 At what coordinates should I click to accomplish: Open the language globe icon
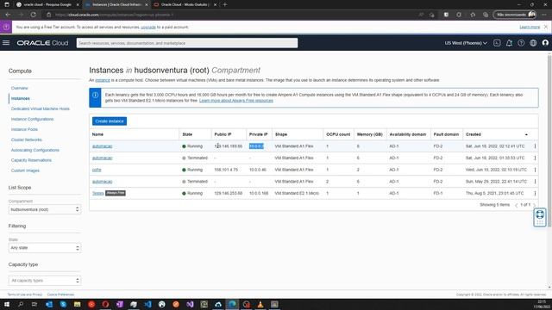(x=533, y=43)
